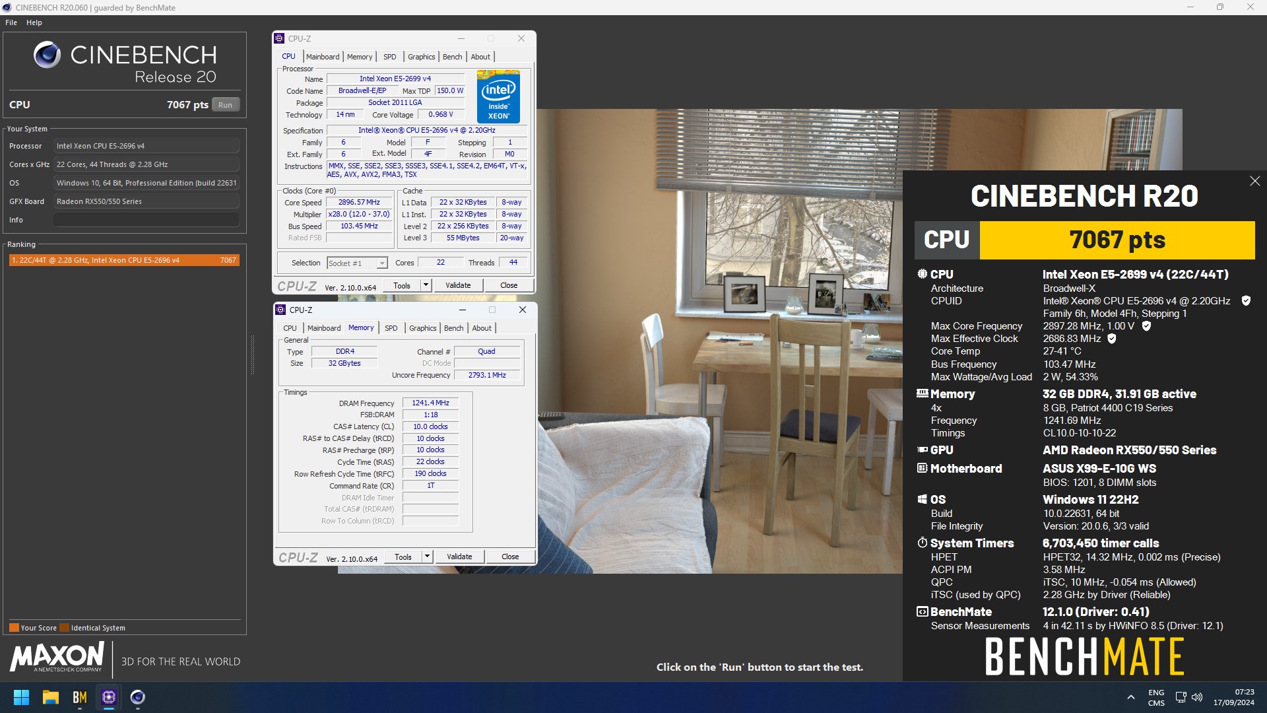1267x713 pixels.
Task: Open About tab in bottom CPU-Z window
Action: click(x=482, y=328)
